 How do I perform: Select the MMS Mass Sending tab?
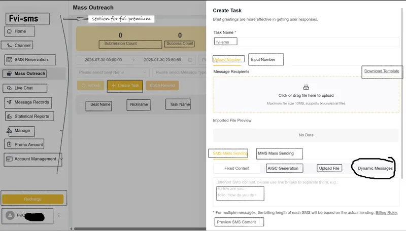[276, 153]
